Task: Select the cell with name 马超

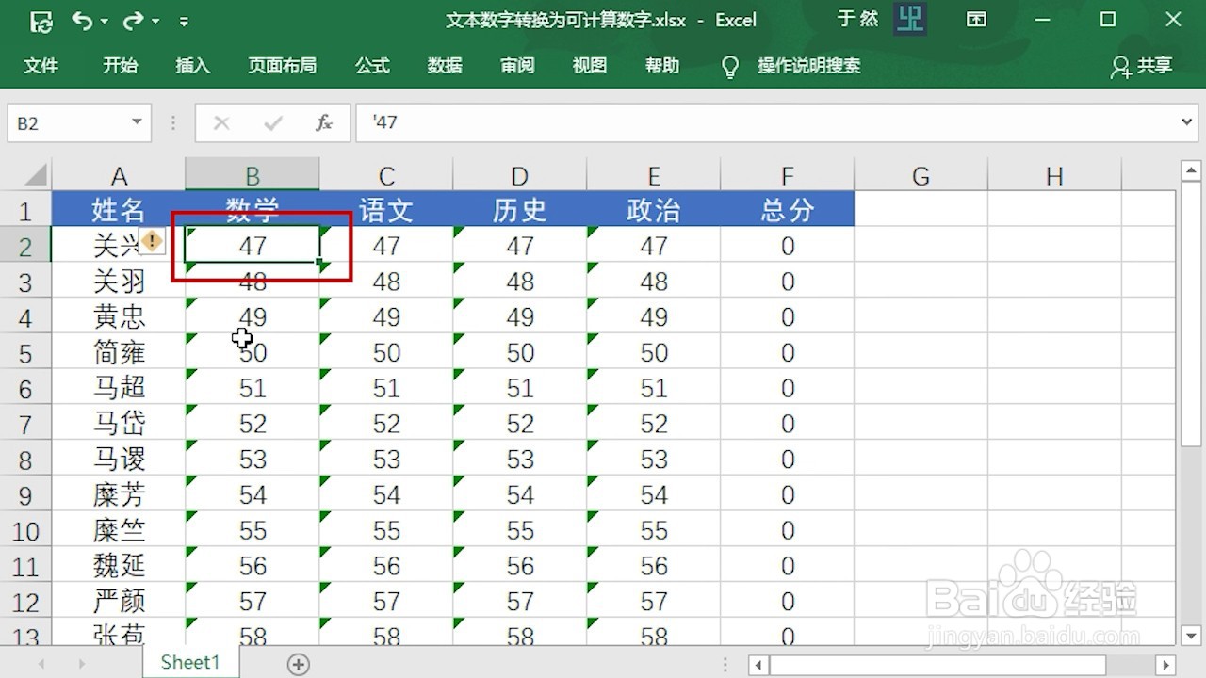Action: point(119,388)
